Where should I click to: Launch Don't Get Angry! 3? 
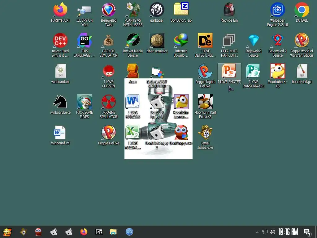[157, 107]
